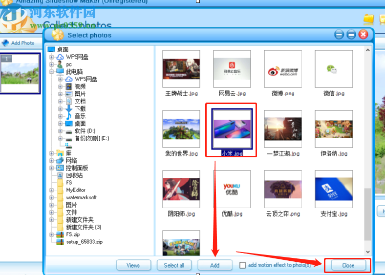Click scroll up arrow of photo list
385x275 pixels.
(x=367, y=50)
